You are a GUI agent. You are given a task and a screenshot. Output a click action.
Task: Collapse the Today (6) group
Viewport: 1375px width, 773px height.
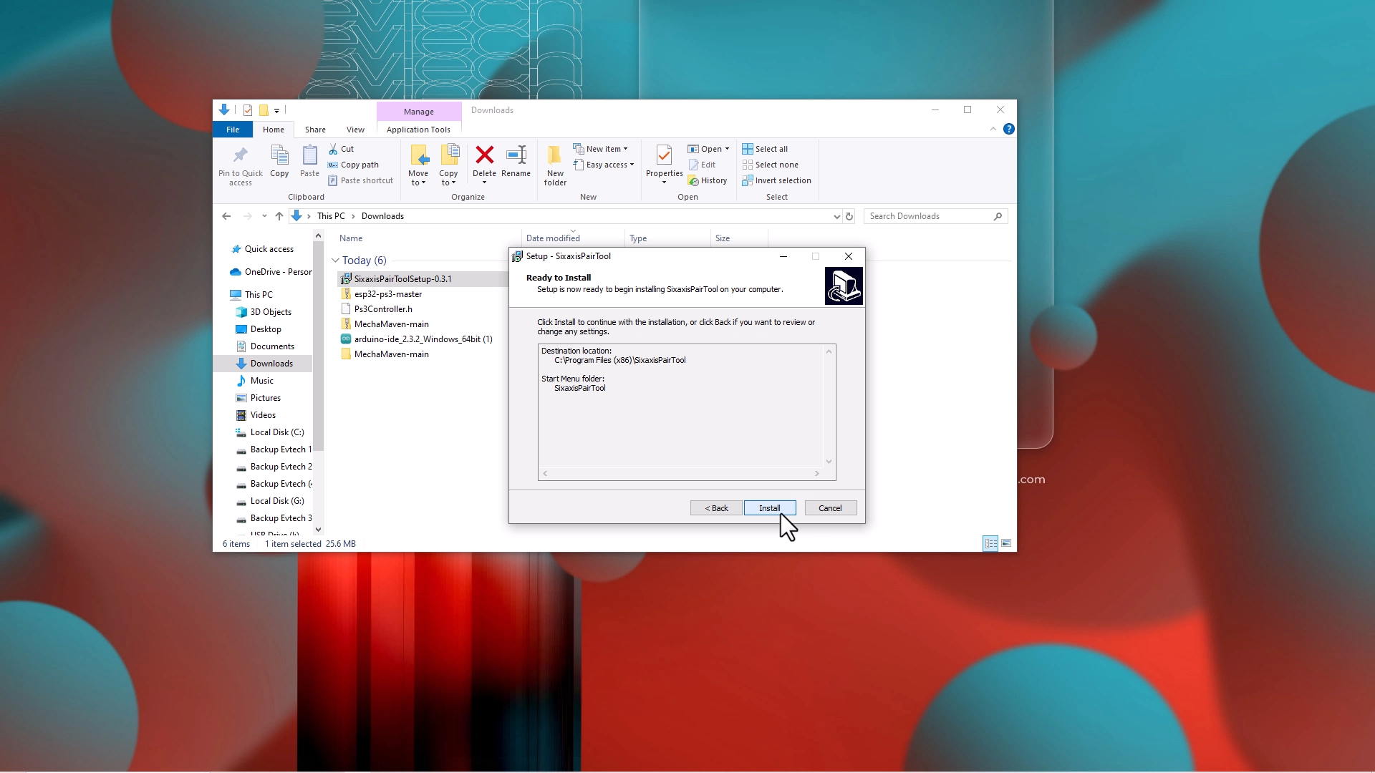pyautogui.click(x=335, y=261)
